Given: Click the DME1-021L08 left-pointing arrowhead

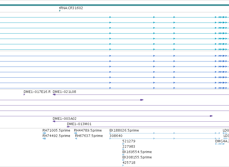Looking at the screenshot, I should 54,95.
